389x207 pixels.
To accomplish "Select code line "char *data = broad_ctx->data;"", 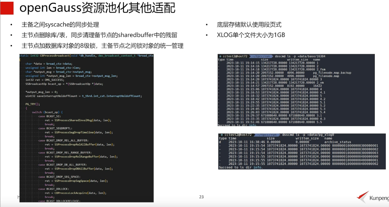I will [x=49, y=64].
